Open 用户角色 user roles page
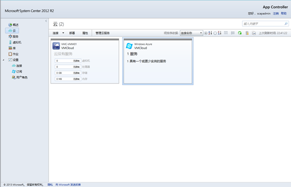This screenshot has width=291, height=187. 20,77
